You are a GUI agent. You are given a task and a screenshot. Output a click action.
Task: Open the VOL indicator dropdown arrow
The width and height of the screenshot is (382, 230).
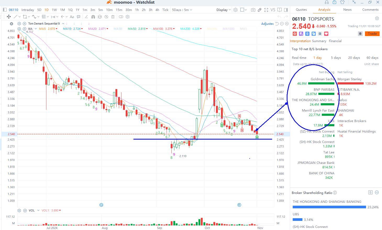[38, 210]
